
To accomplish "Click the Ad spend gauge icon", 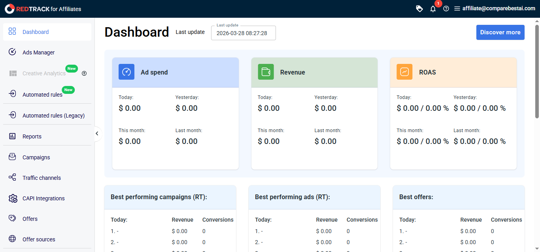I will (127, 72).
